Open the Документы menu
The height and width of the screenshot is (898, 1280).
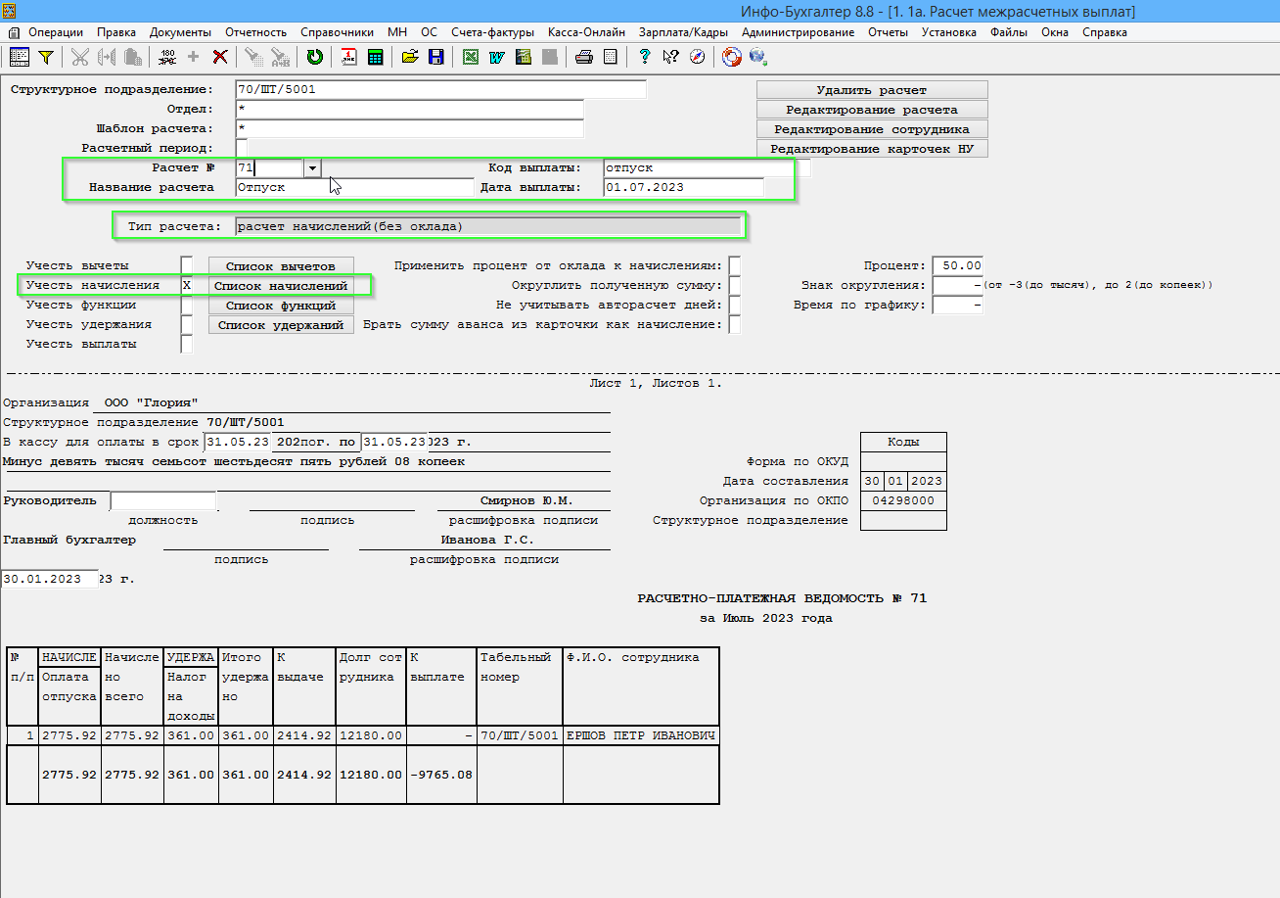(x=179, y=32)
